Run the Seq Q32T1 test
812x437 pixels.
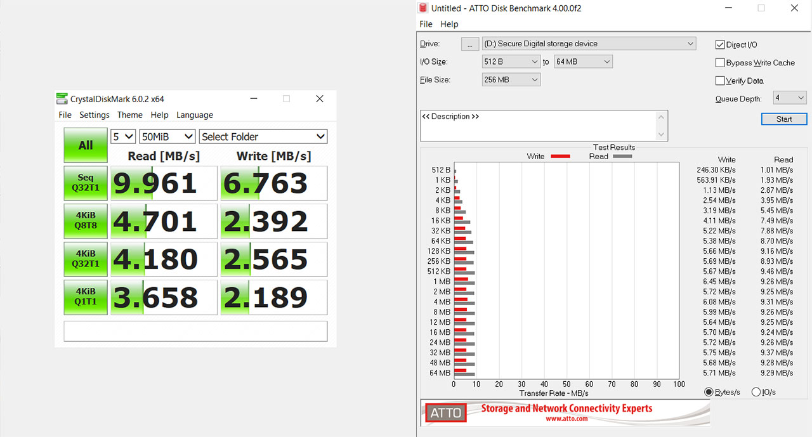click(x=86, y=183)
